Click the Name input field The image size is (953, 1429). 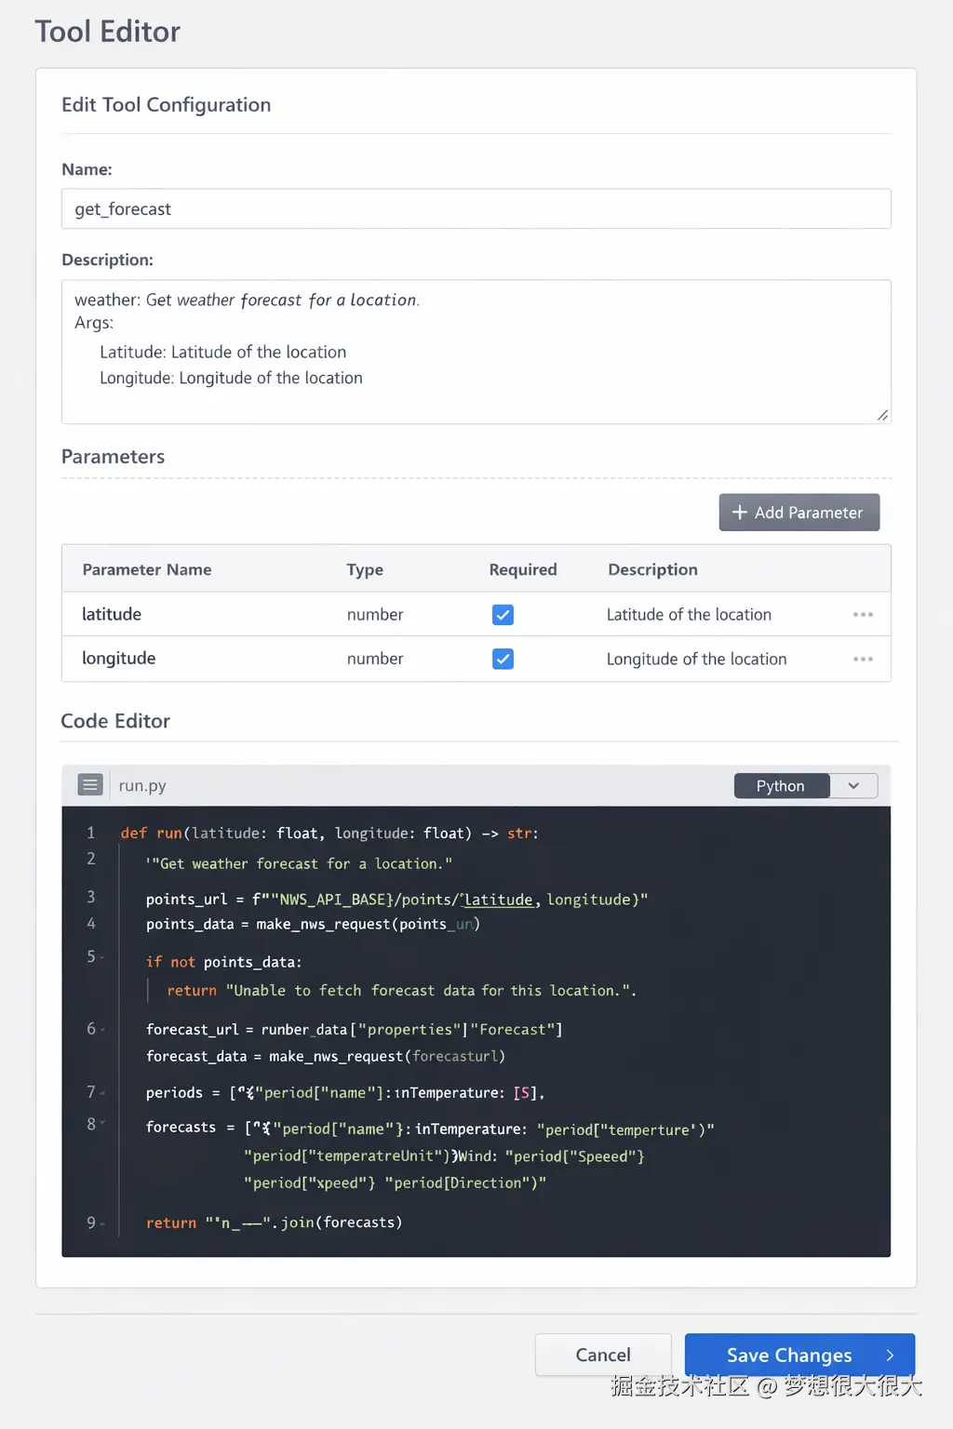pos(476,209)
